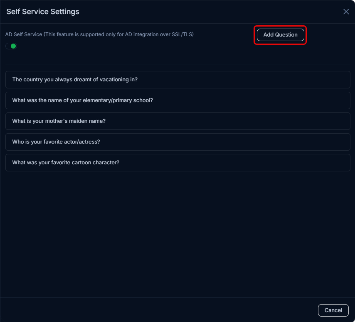This screenshot has height=322, width=355.
Task: Select the elementary/primary school question
Action: point(178,100)
